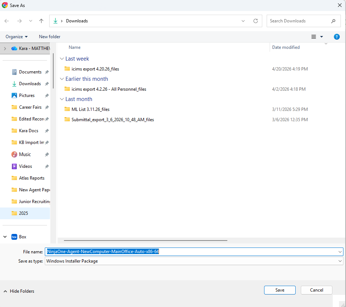Collapse the Earlier this month group
Screen dimensions: 346x307
[x=62, y=79]
